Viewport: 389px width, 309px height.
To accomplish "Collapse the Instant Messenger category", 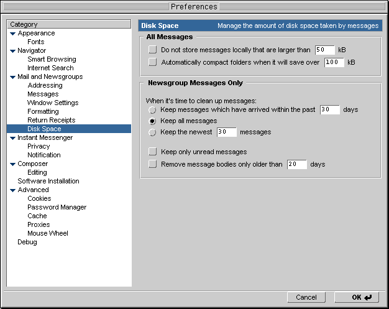I will [x=12, y=138].
